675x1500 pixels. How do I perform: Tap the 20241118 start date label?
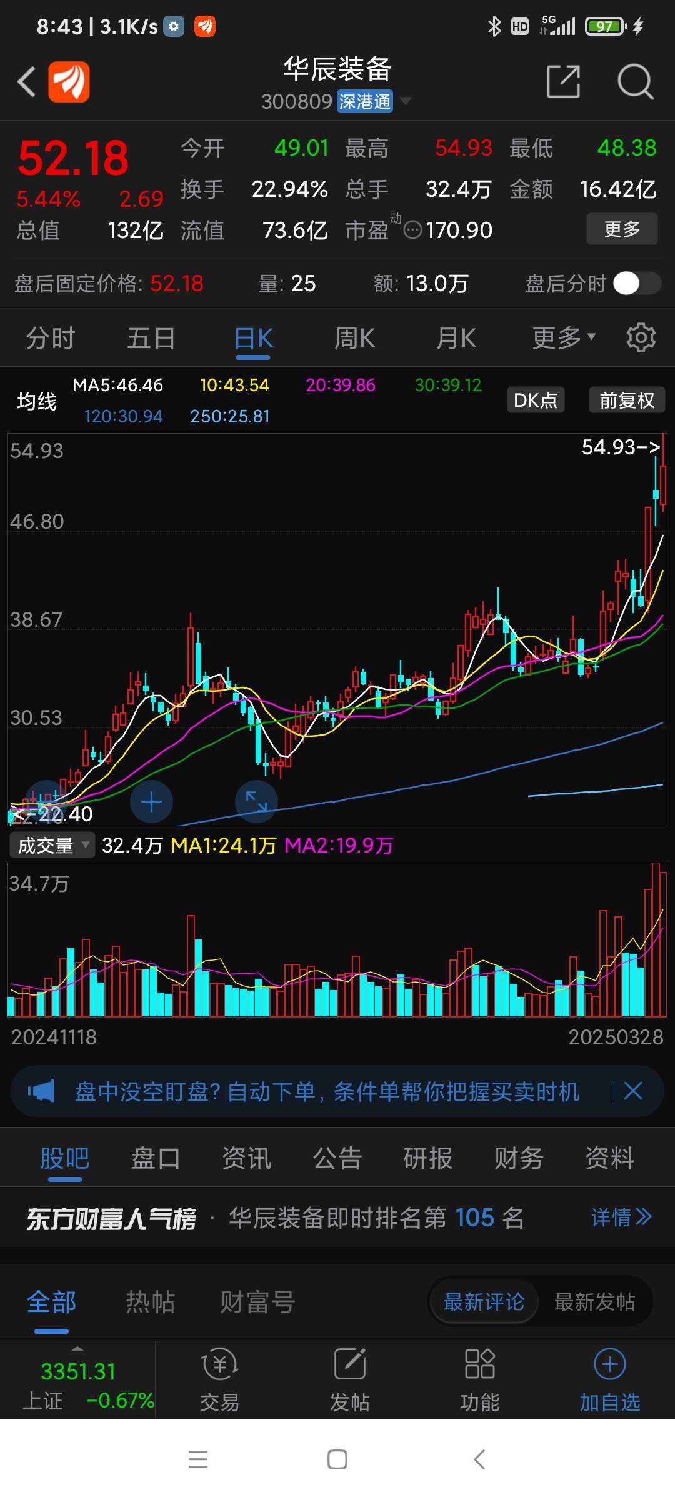(54, 1037)
